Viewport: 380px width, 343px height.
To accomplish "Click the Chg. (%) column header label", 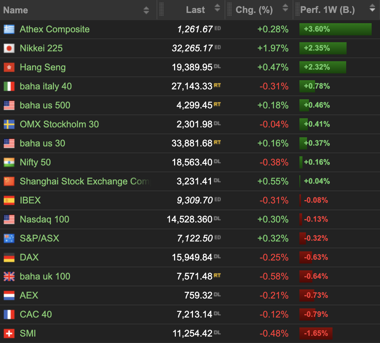I will (x=254, y=10).
